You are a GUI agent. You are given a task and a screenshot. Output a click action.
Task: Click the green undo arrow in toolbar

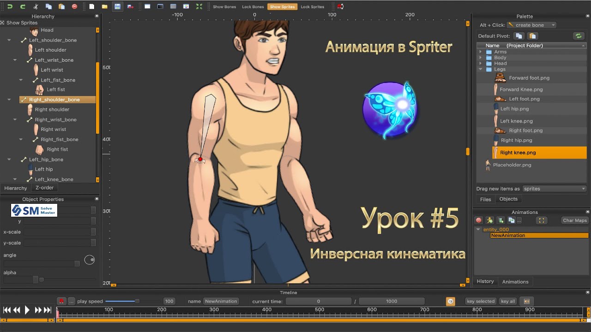point(10,6)
